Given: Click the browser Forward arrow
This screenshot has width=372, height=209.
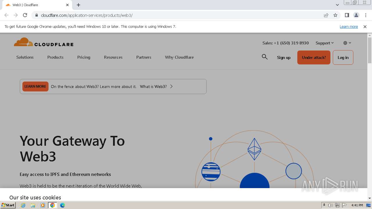Looking at the screenshot, I should 16,15.
